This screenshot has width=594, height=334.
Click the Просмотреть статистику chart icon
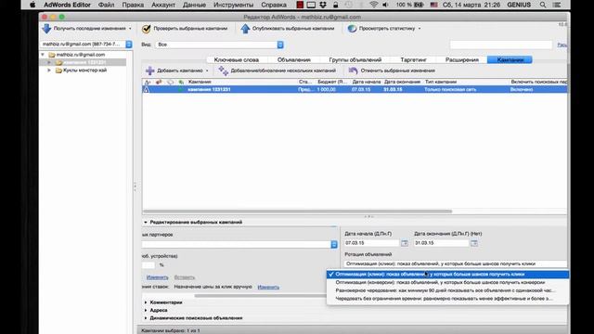point(352,29)
